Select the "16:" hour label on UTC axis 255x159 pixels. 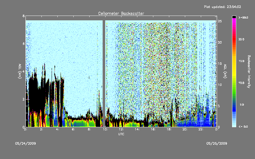pyautogui.click(x=153, y=129)
